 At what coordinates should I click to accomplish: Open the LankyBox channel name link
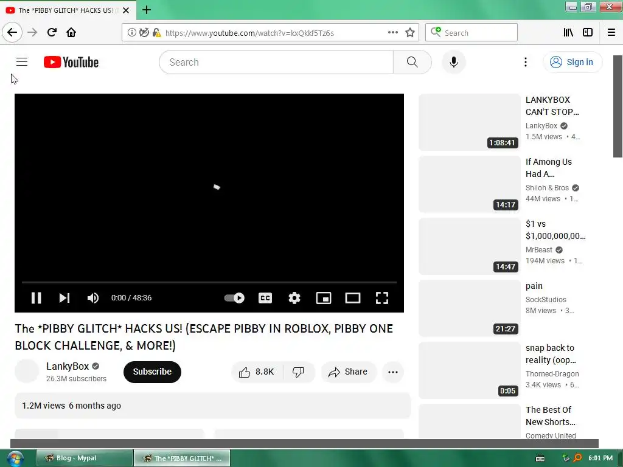pyautogui.click(x=68, y=366)
